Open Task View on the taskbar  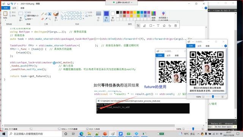[73, 134]
